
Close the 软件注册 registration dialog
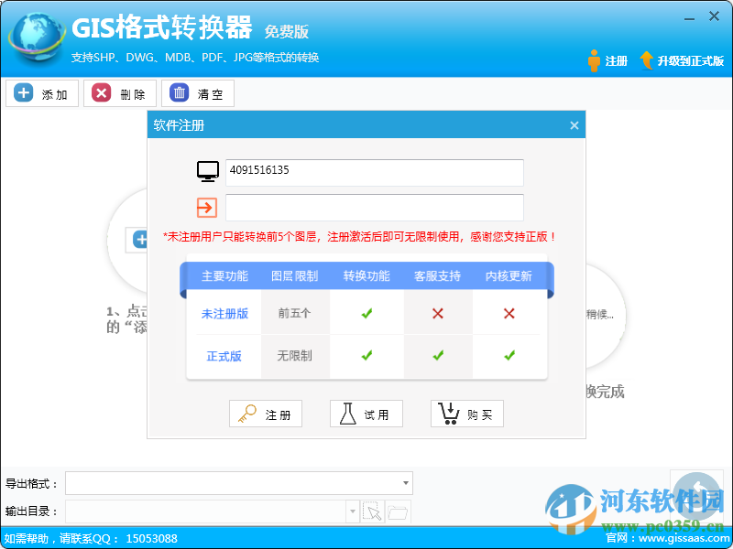click(x=574, y=125)
